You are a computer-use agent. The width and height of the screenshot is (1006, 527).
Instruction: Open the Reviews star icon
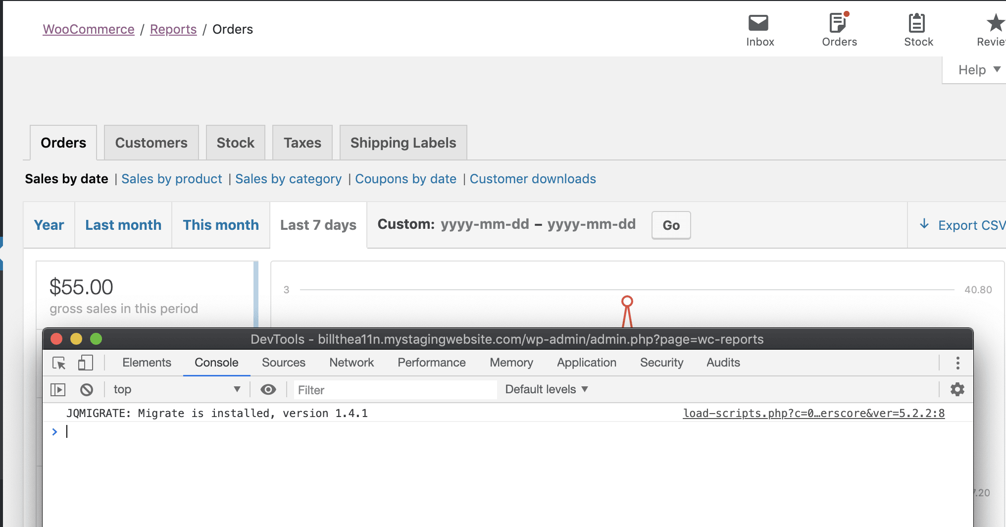point(995,23)
